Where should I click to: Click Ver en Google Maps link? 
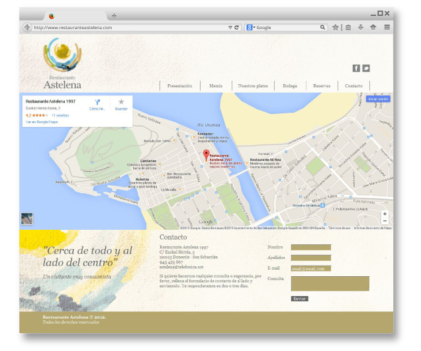(42, 122)
